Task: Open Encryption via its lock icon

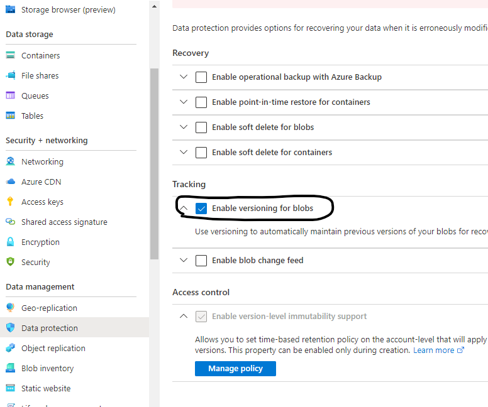Action: click(x=10, y=242)
